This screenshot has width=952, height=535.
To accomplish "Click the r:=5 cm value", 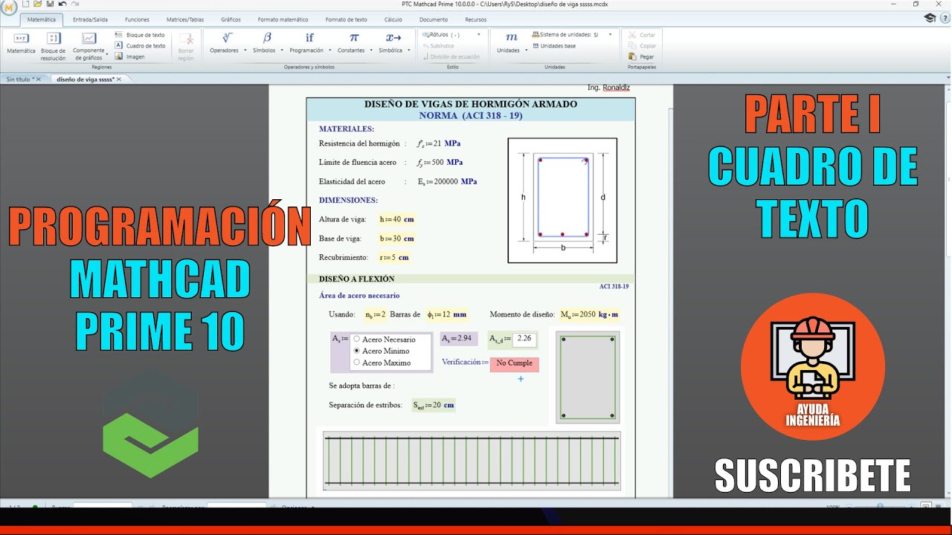I will click(x=394, y=258).
